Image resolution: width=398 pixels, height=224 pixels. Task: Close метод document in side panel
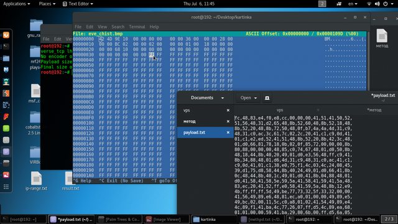[x=228, y=121]
